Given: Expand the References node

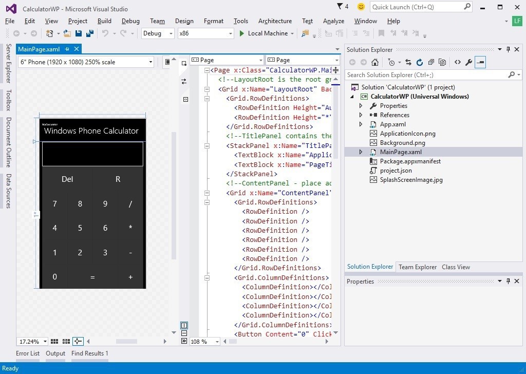Looking at the screenshot, I should point(361,115).
